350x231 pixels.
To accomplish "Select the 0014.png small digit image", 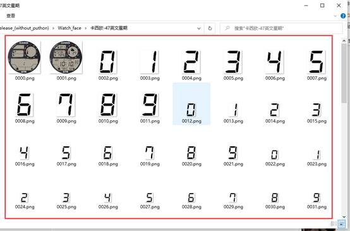I will coord(275,109).
